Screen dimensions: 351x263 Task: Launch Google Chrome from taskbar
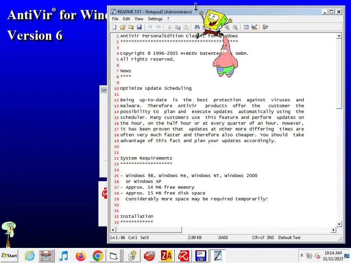pyautogui.click(x=98, y=255)
